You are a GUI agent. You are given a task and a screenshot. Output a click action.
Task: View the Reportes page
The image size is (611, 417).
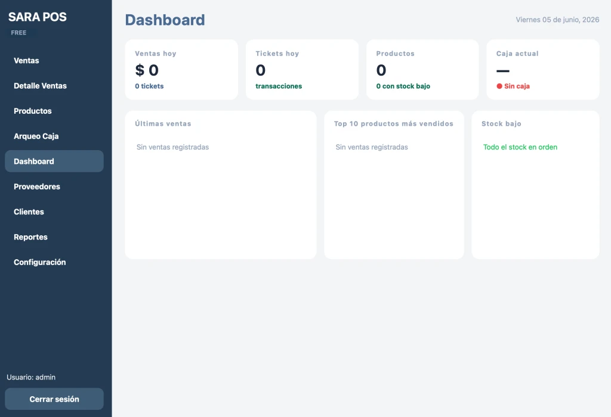pyautogui.click(x=54, y=237)
